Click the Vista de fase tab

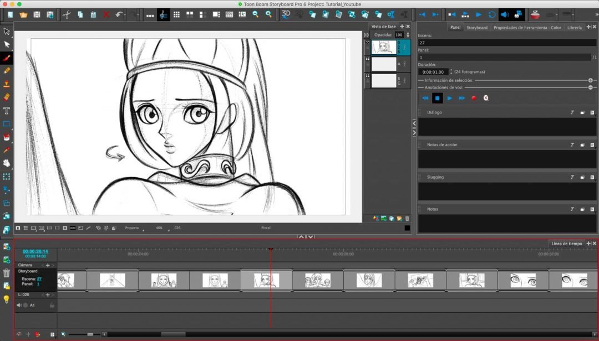[x=384, y=27]
